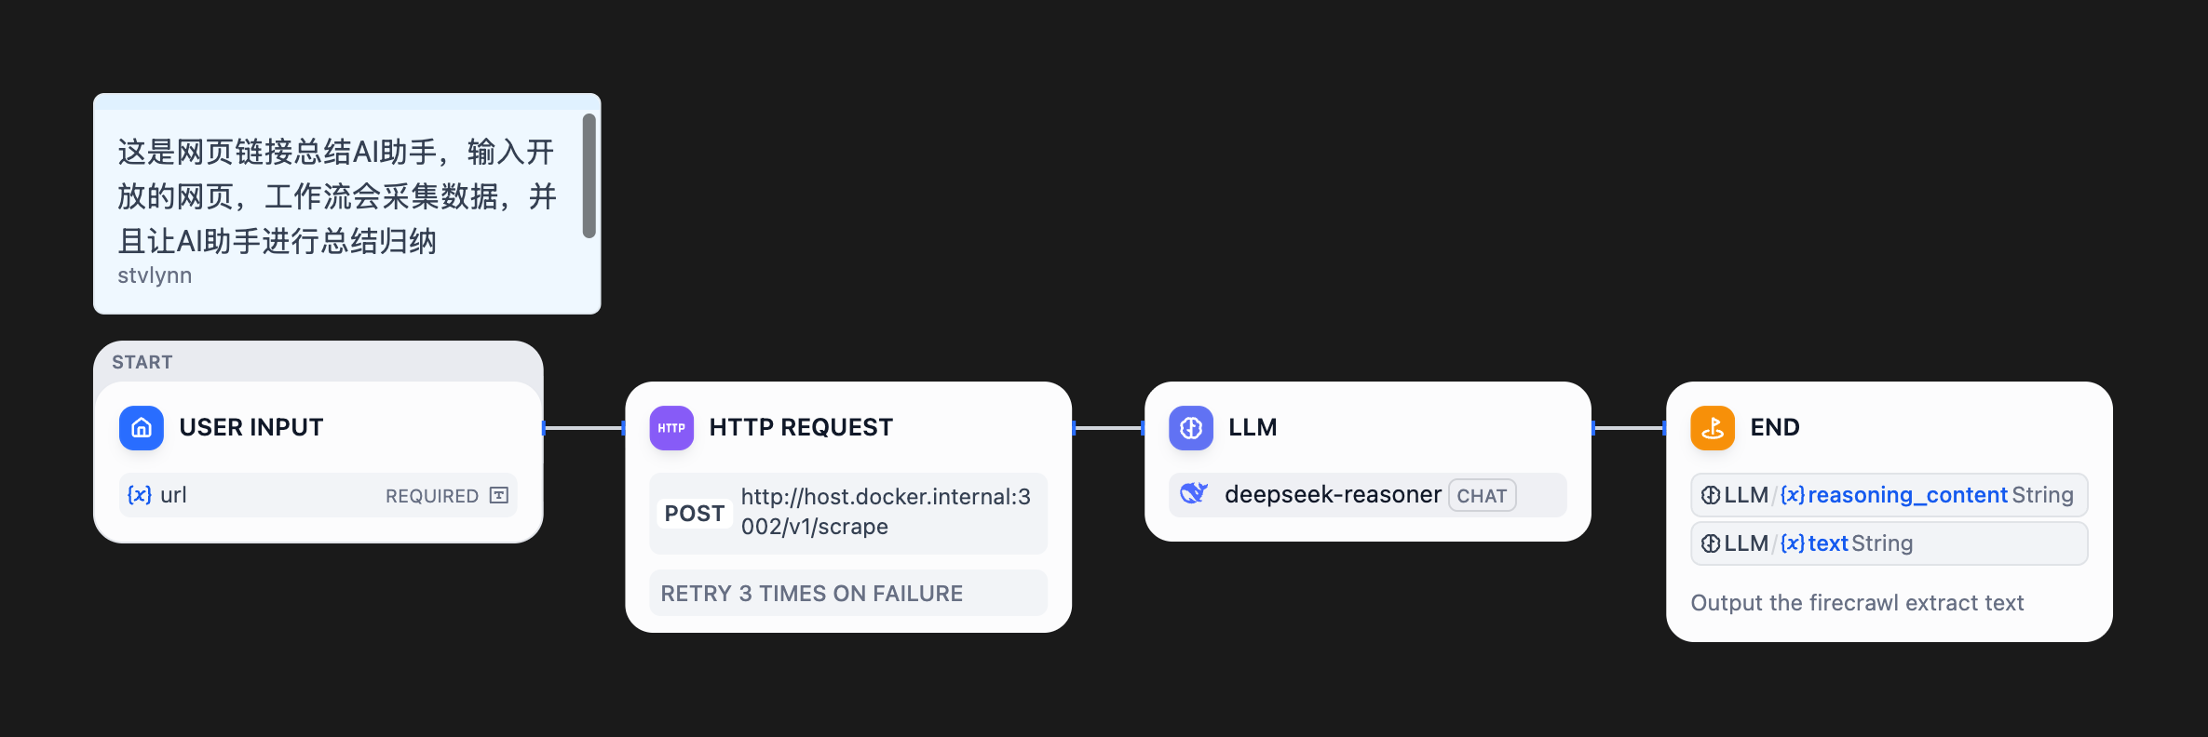Open the deepseek-reasoner model selector
The image size is (2208, 737).
[x=1334, y=494]
